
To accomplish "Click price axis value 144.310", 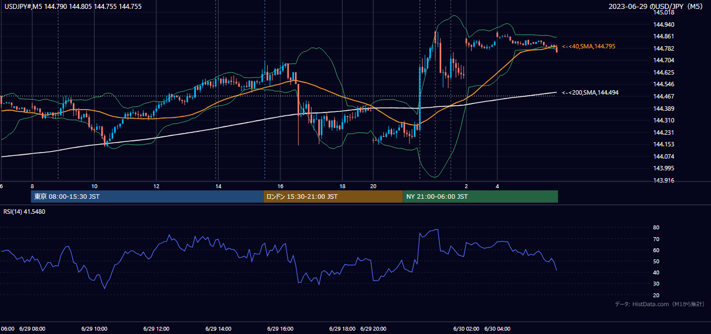I will [x=664, y=120].
